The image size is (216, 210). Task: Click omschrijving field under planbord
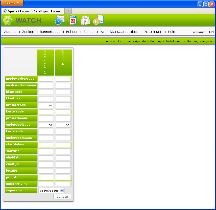coord(63,184)
